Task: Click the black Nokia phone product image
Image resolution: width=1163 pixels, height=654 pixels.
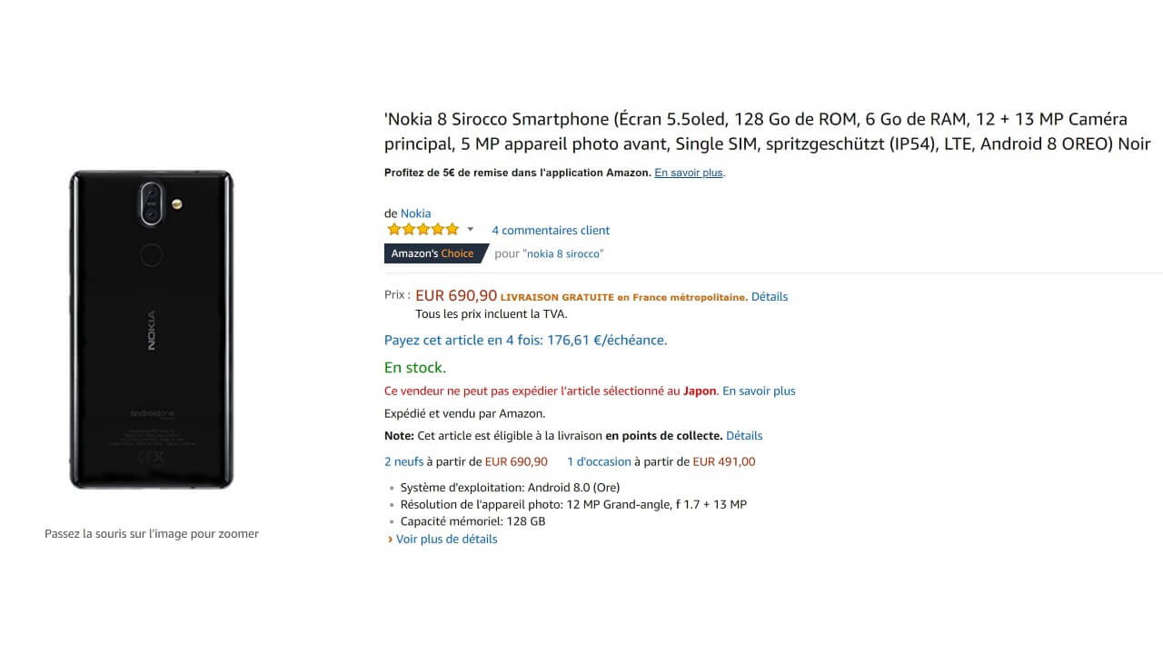Action: click(x=152, y=329)
